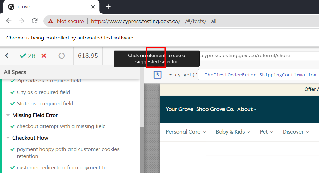Click the green check beside City test
Screen dimensions: 319x173
[13, 92]
